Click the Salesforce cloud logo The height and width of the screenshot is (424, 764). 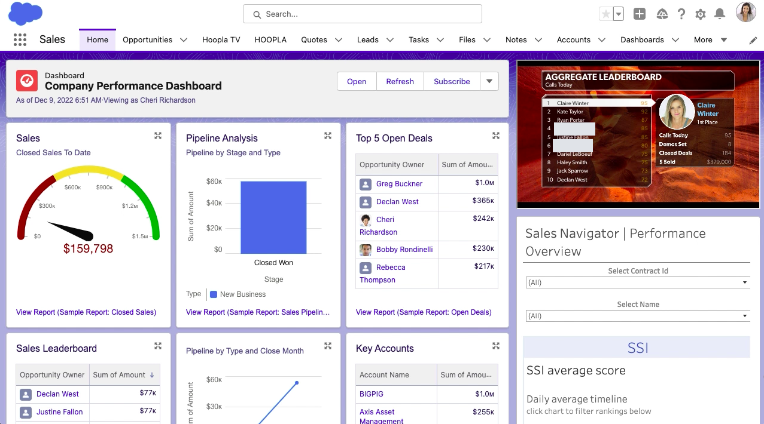(25, 13)
